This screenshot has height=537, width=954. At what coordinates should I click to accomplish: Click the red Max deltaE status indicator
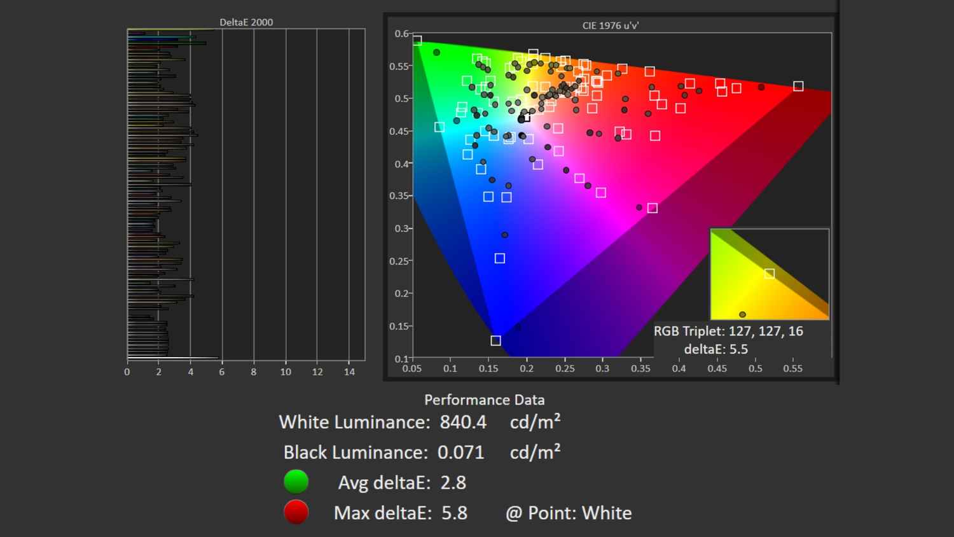[296, 512]
